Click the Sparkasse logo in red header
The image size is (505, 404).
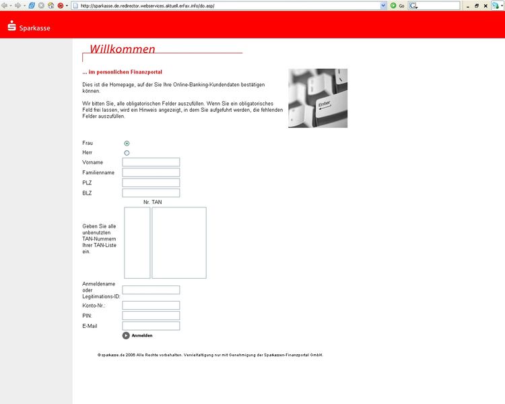tap(29, 26)
